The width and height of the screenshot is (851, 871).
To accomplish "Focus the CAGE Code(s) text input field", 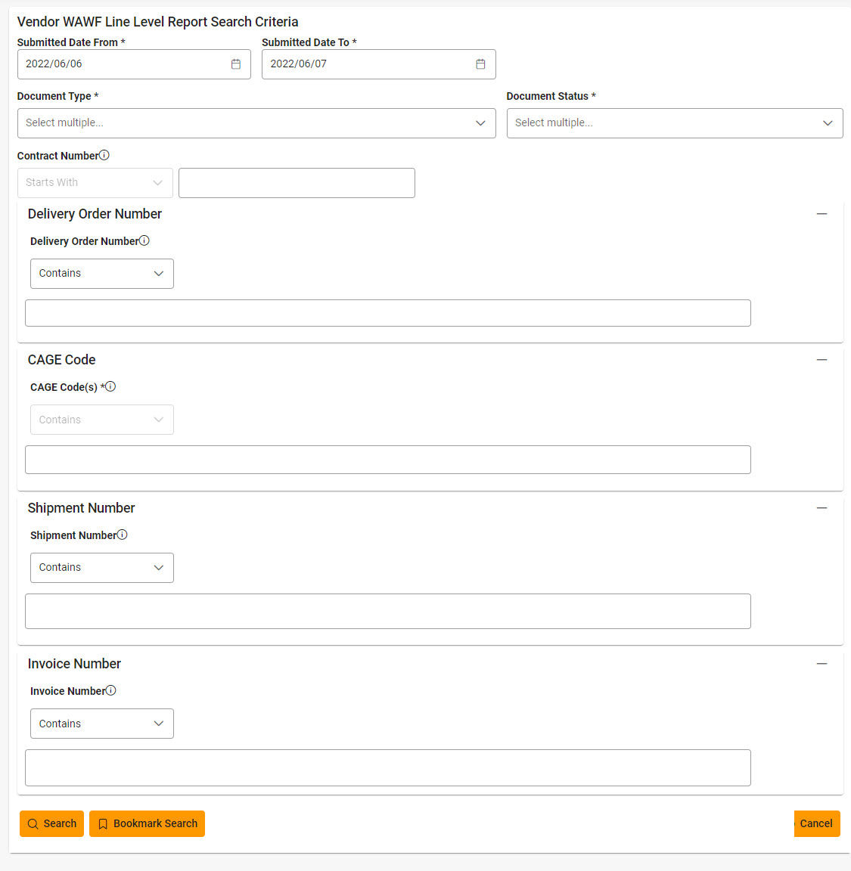I will (x=387, y=460).
